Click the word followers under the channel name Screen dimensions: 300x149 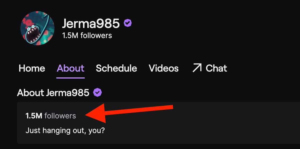(x=96, y=35)
